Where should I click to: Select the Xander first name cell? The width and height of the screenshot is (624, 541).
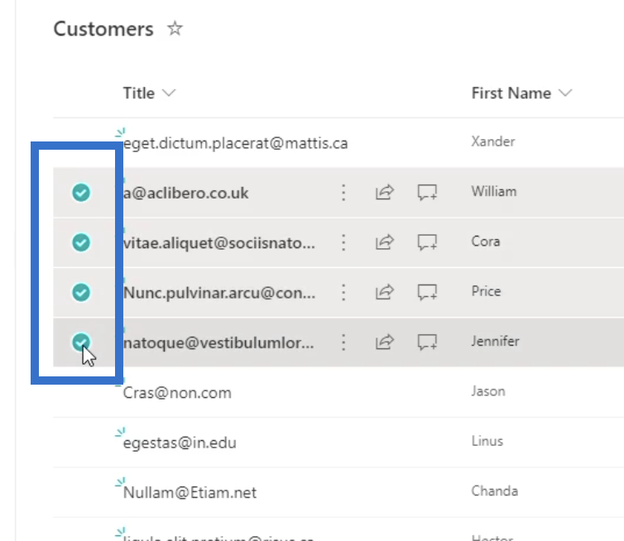tap(492, 141)
